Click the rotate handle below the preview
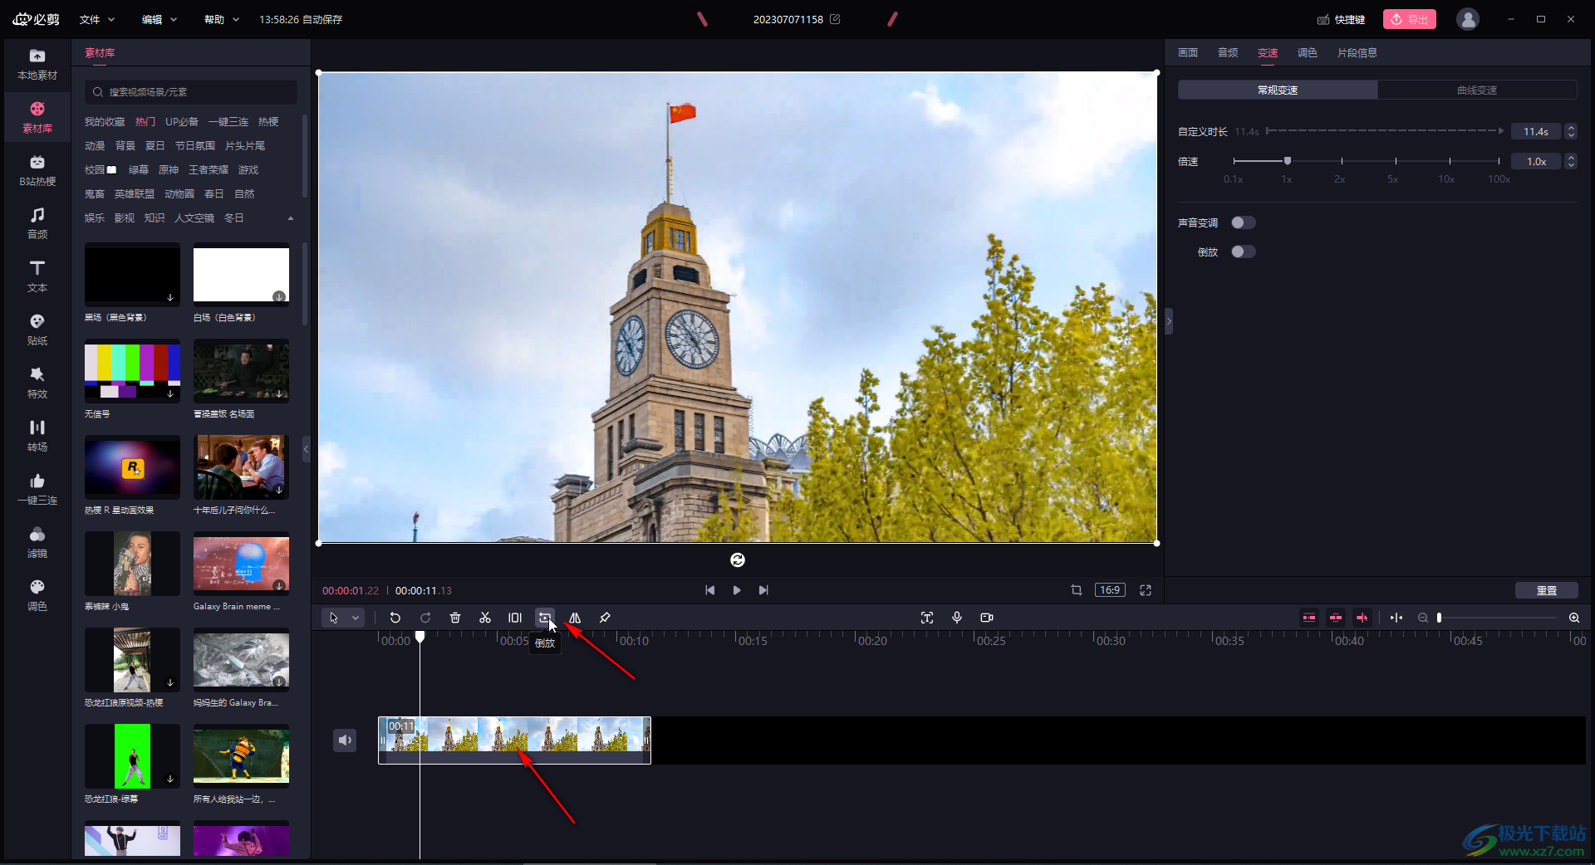Viewport: 1595px width, 865px height. [x=738, y=560]
